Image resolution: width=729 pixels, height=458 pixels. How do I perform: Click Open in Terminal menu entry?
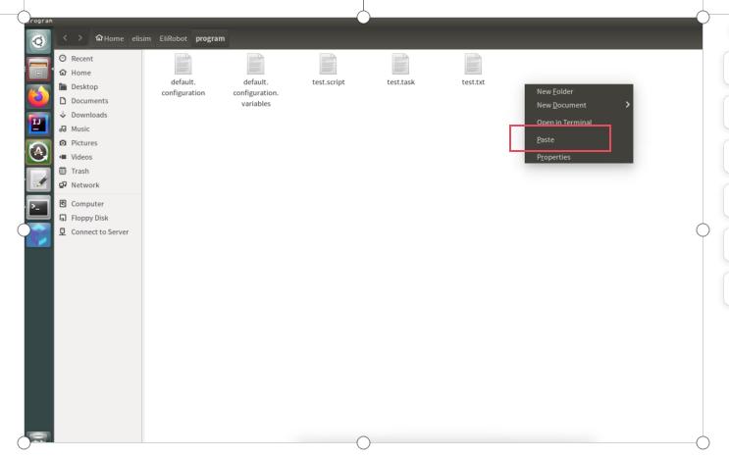pyautogui.click(x=564, y=122)
